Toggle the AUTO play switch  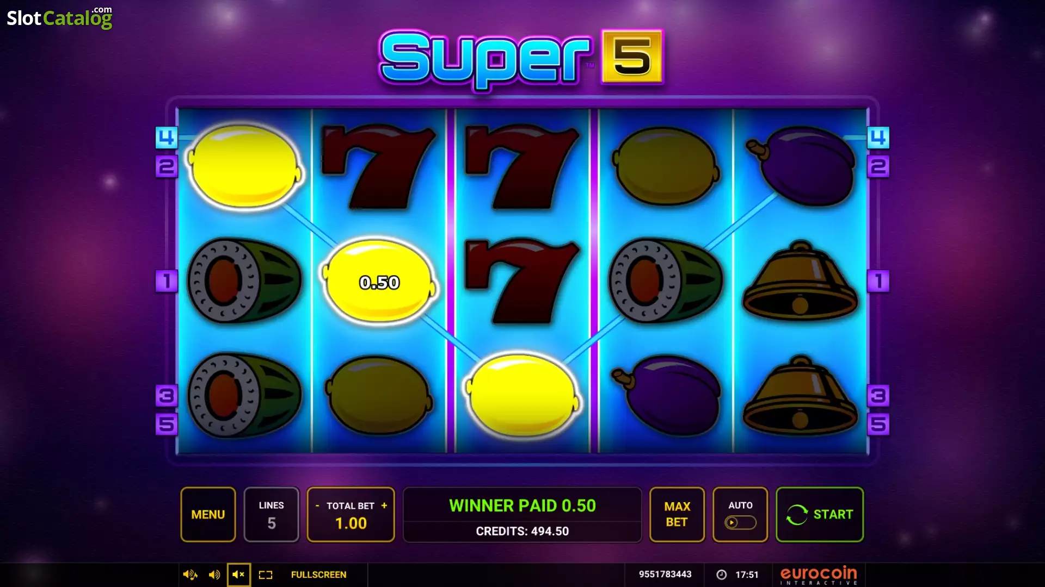pos(740,522)
